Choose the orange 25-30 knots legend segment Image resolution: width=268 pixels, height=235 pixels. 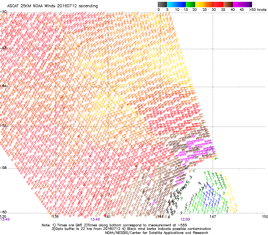209,4
